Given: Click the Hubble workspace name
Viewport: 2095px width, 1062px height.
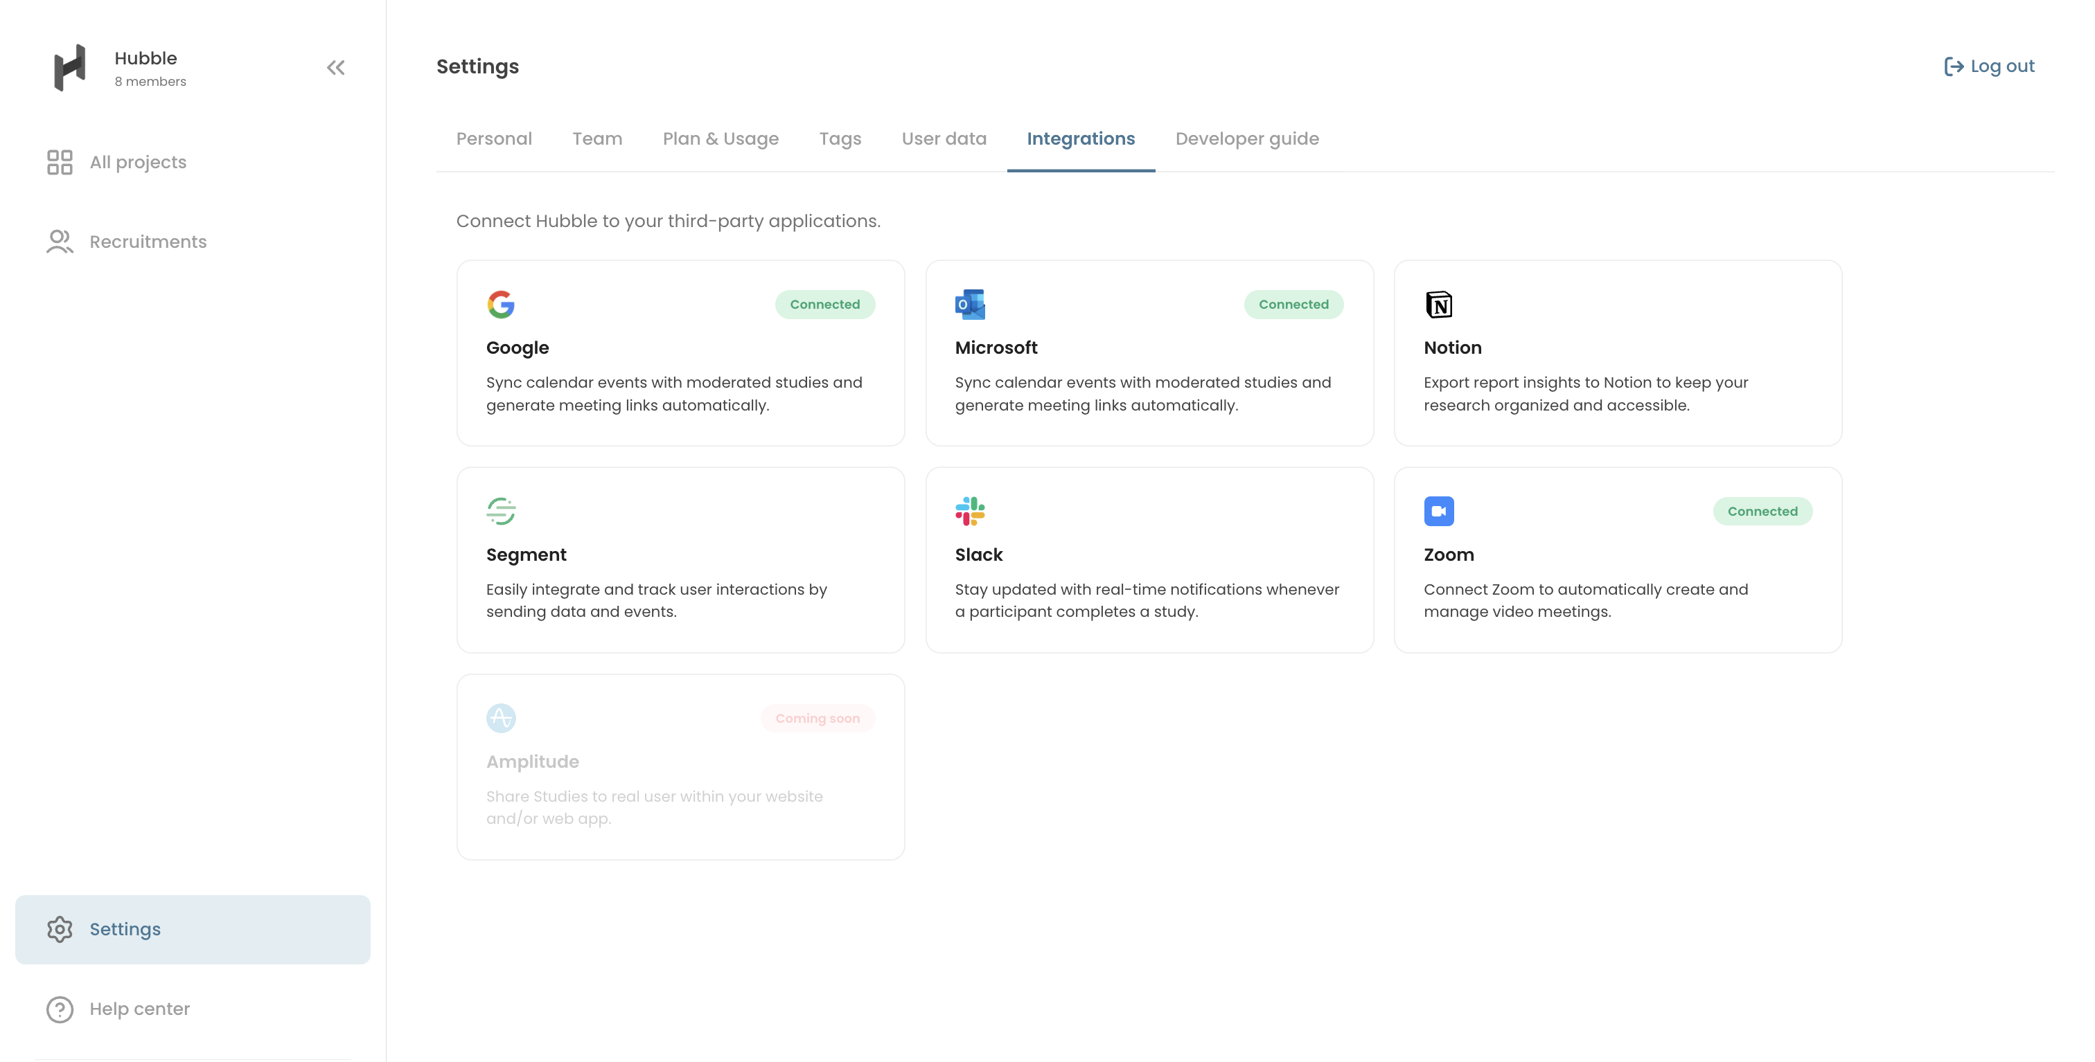Looking at the screenshot, I should 145,59.
